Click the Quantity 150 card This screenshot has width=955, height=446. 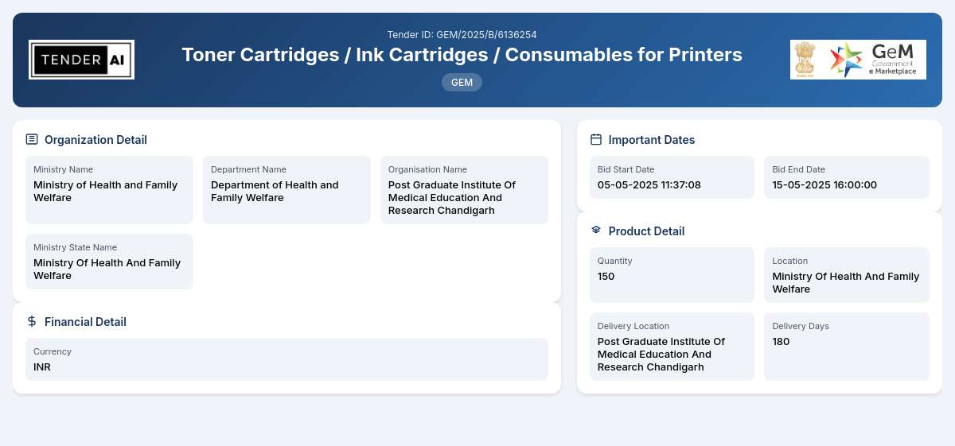click(672, 275)
